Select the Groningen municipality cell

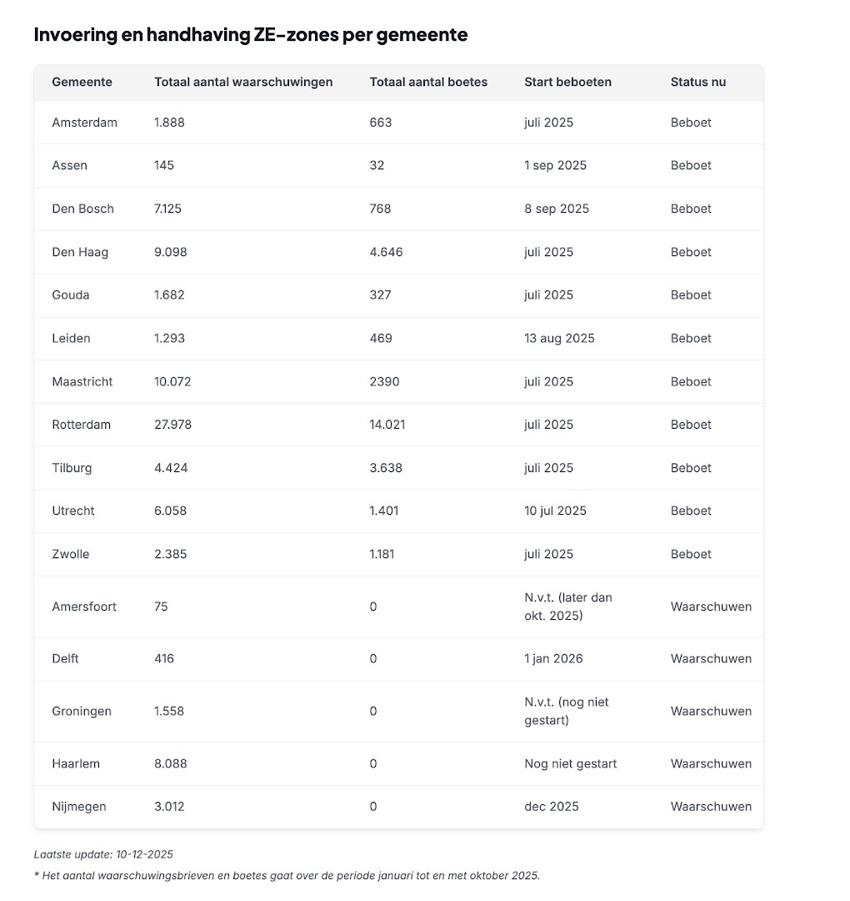pyautogui.click(x=82, y=711)
